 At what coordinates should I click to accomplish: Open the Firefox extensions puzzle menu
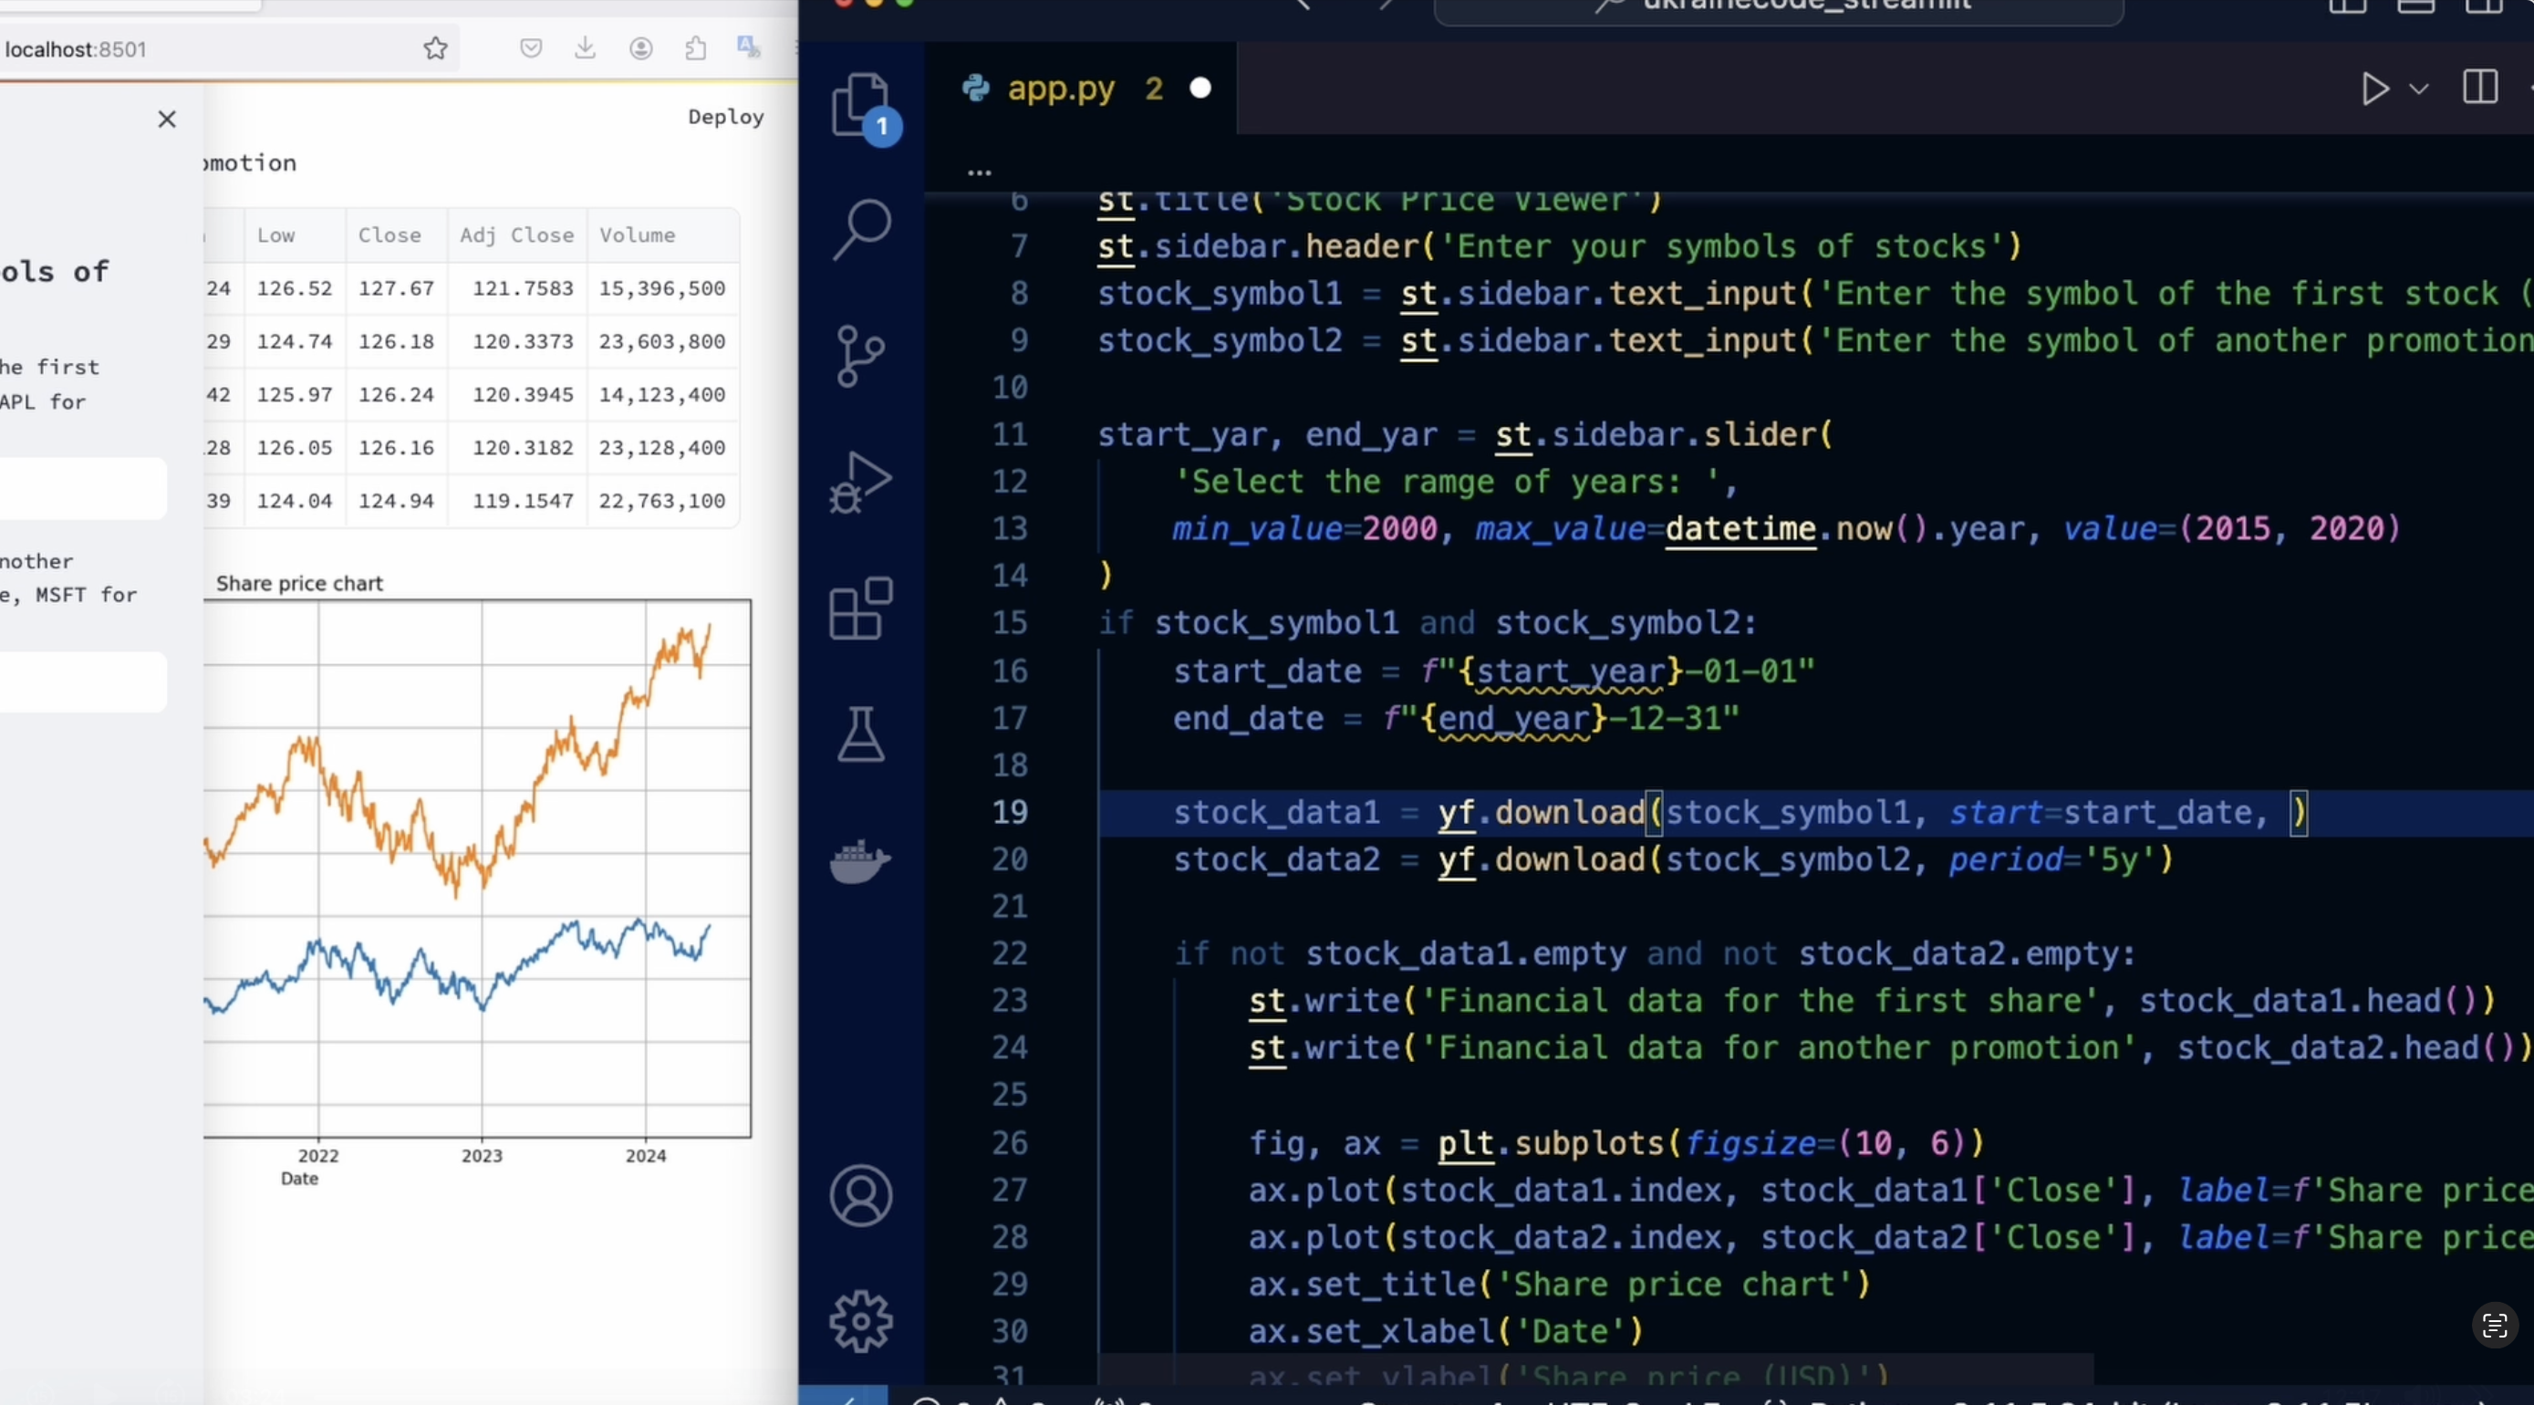tap(697, 47)
